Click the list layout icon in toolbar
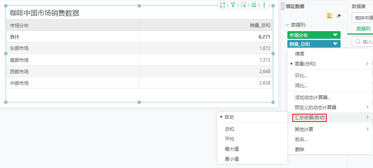 (254, 5)
